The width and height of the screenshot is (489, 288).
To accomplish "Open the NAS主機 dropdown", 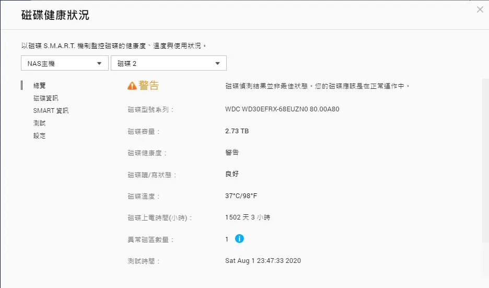I will [x=65, y=63].
